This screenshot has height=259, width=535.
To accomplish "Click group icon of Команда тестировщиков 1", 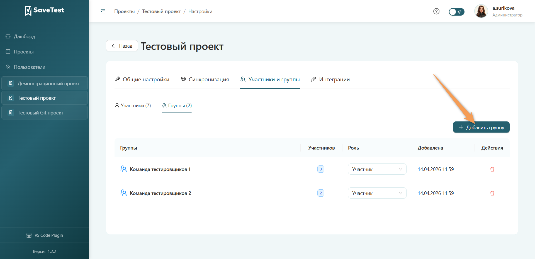I will click(x=123, y=169).
